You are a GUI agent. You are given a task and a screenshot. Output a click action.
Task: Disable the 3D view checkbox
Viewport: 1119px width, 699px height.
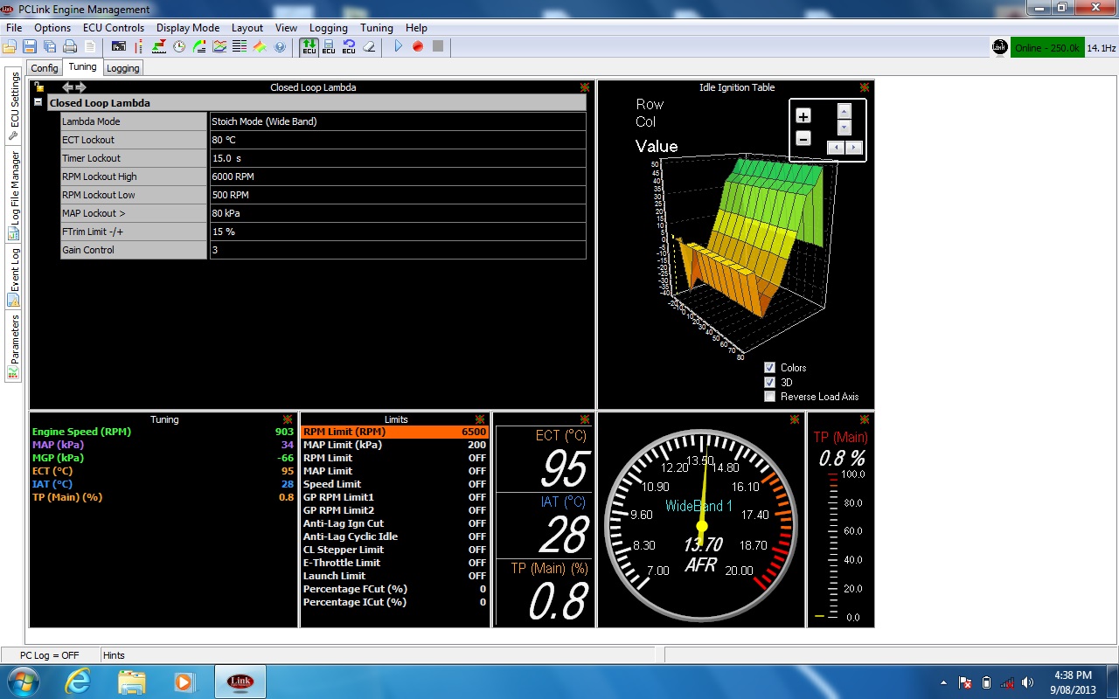(769, 383)
